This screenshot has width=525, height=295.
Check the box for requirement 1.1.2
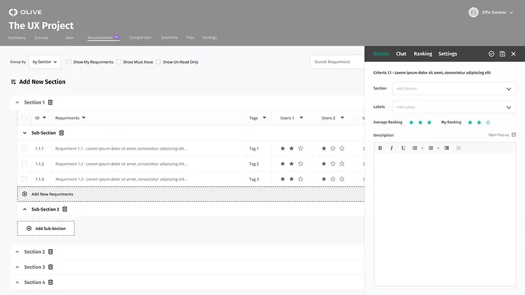pos(24,164)
